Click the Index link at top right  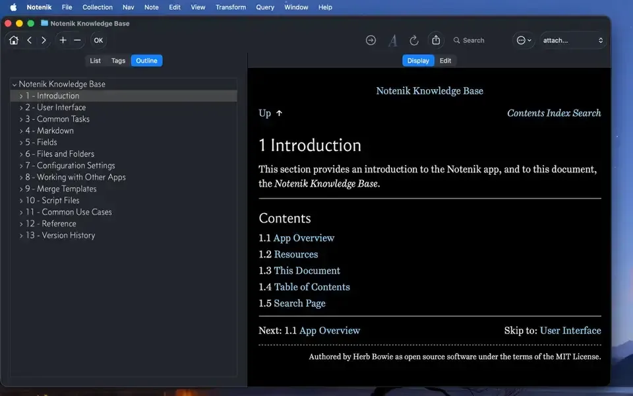[558, 113]
